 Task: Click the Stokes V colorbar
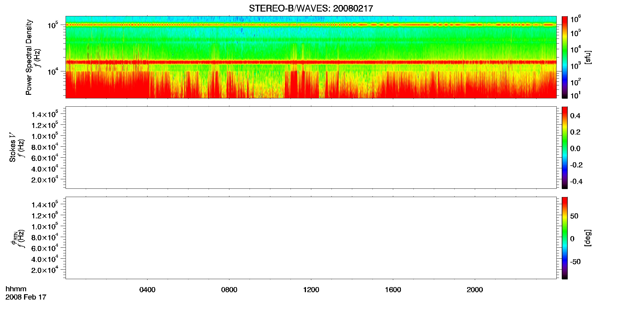coord(565,148)
